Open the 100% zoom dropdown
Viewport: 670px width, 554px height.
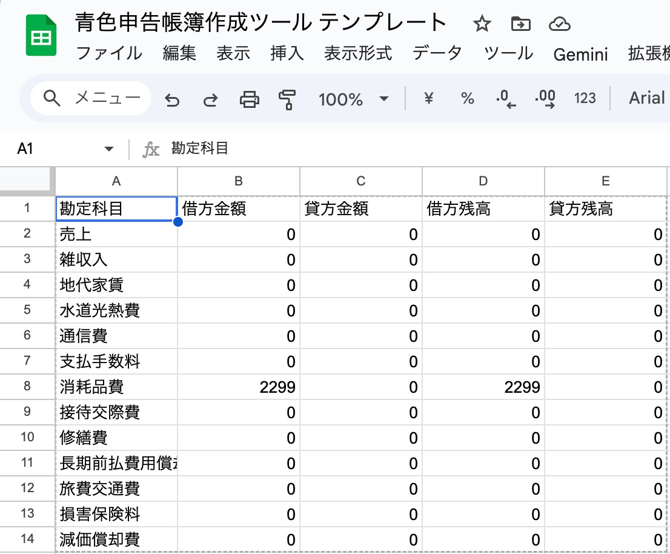coord(353,99)
